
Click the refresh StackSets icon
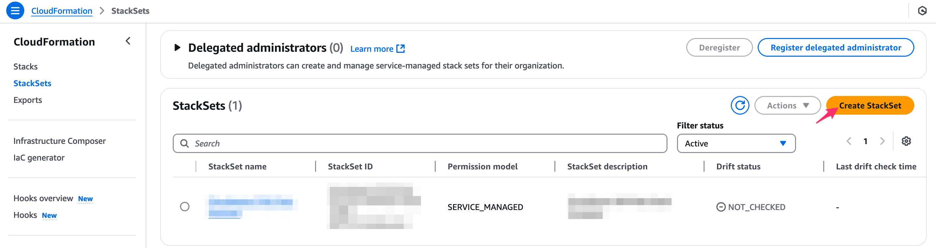coord(739,106)
